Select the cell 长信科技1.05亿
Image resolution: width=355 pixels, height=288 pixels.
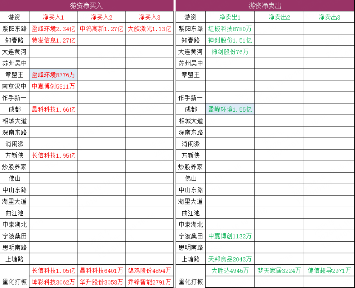53,271
